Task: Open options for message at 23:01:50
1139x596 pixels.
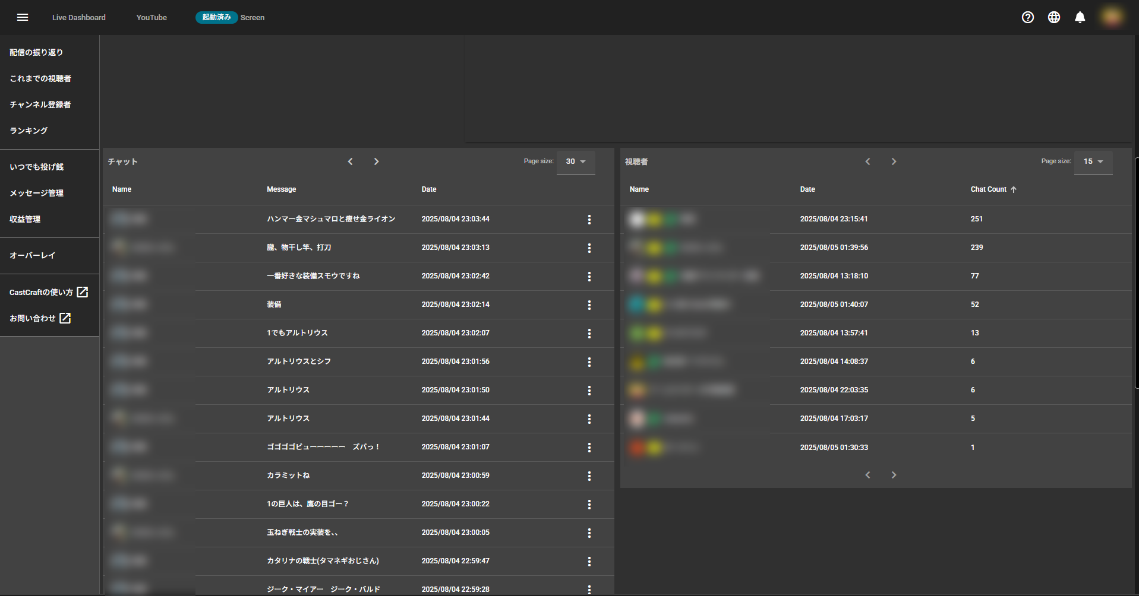Action: pyautogui.click(x=589, y=391)
